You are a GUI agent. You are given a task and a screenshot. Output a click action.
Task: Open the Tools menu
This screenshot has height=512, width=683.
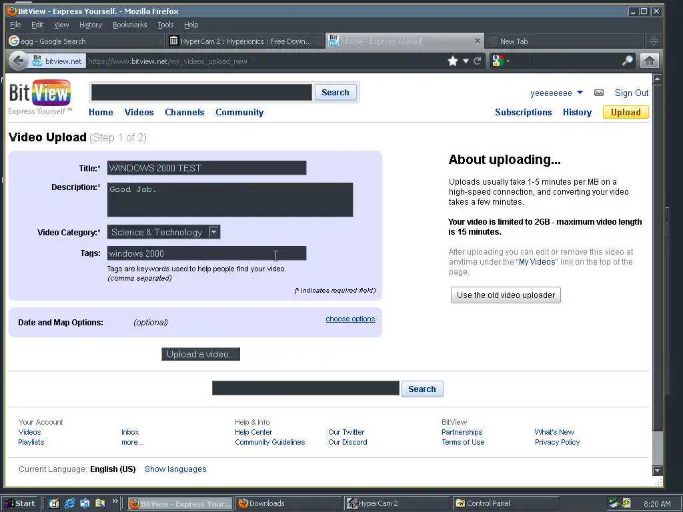(x=165, y=25)
